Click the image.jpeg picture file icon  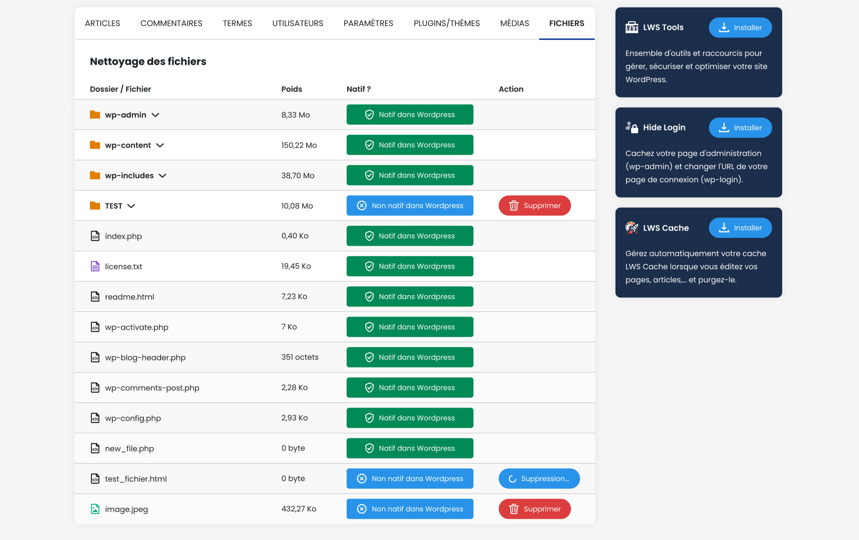pos(95,509)
